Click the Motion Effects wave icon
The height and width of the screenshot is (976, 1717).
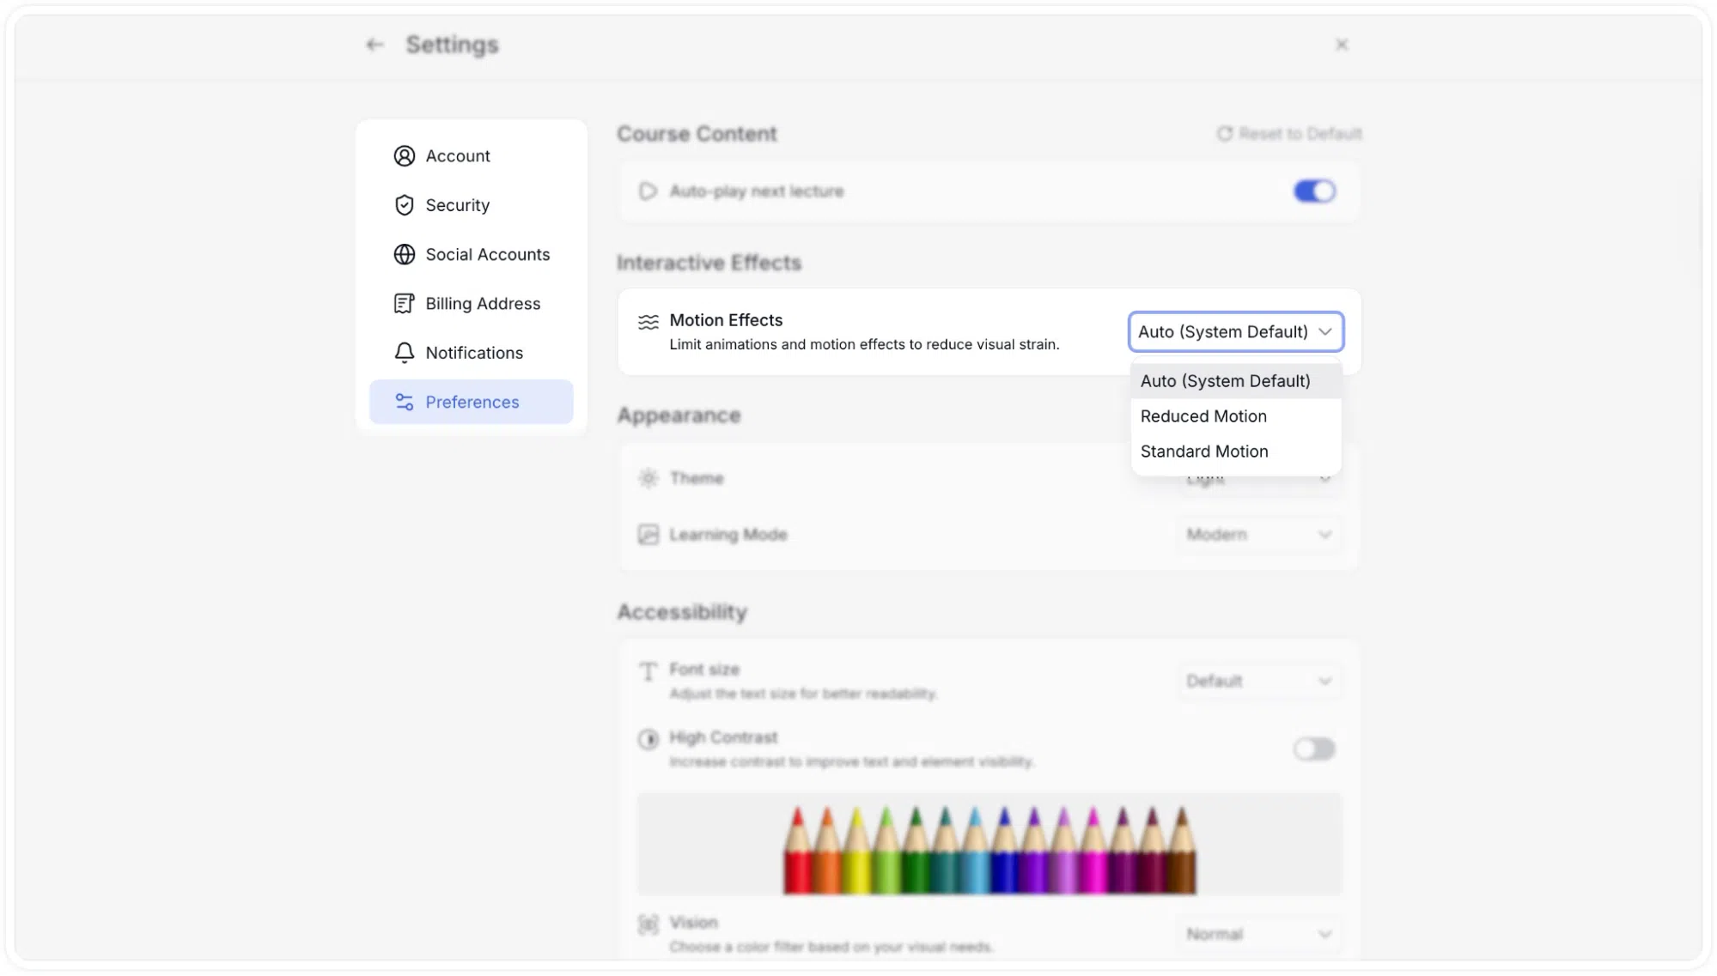(648, 322)
